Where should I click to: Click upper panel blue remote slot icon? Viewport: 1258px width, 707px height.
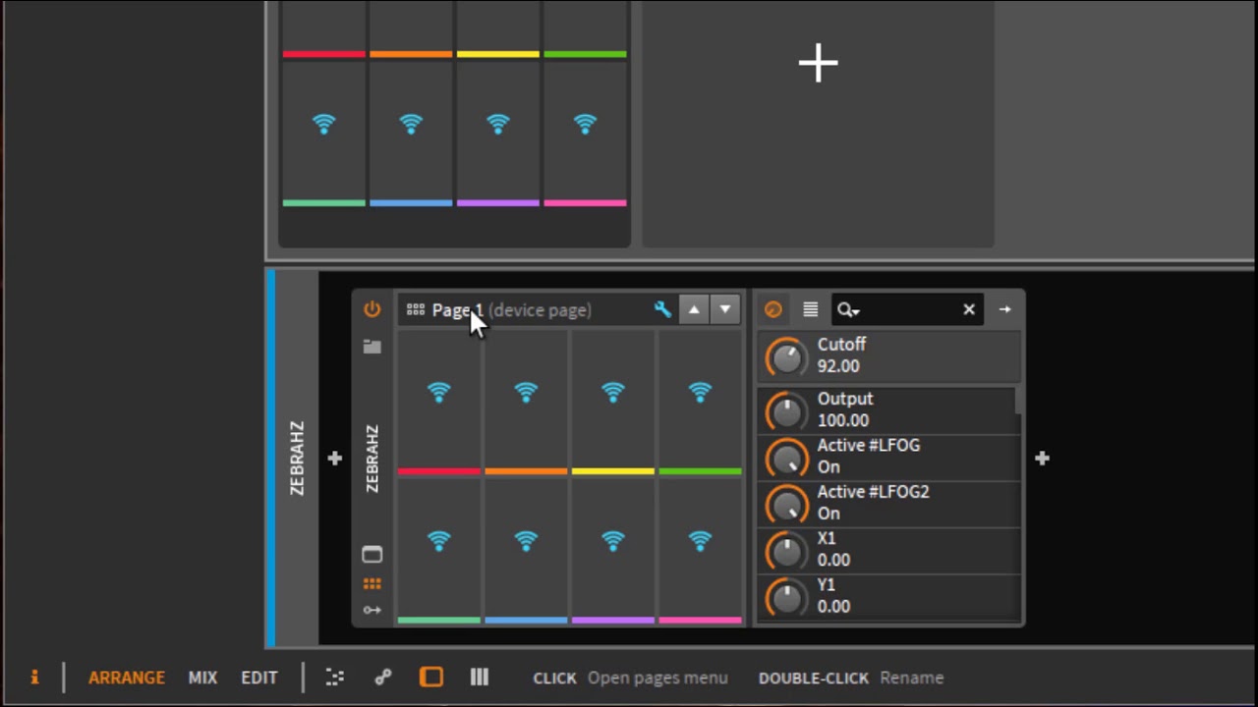point(411,124)
